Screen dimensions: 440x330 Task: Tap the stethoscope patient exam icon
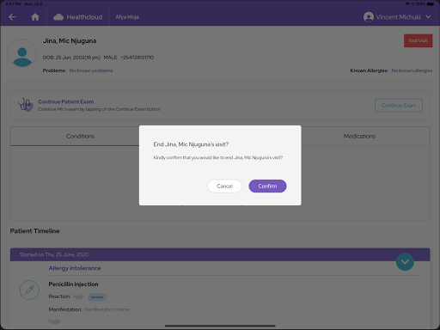[26, 105]
